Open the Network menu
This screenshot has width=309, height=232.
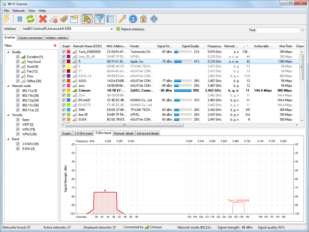[x=19, y=11]
